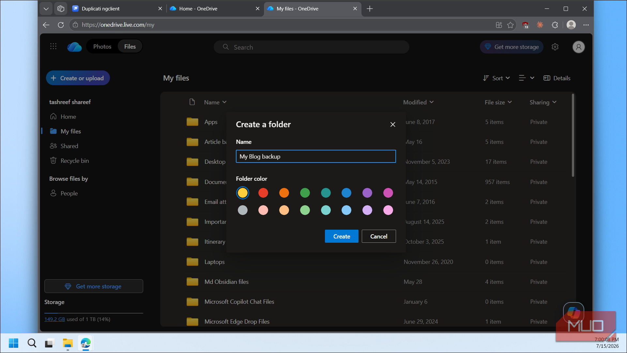Click Create or upload button

tap(78, 78)
